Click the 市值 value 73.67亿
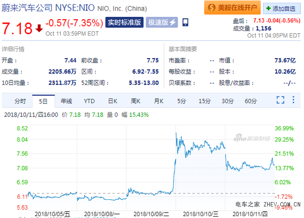304x218 pixels. (x=285, y=60)
